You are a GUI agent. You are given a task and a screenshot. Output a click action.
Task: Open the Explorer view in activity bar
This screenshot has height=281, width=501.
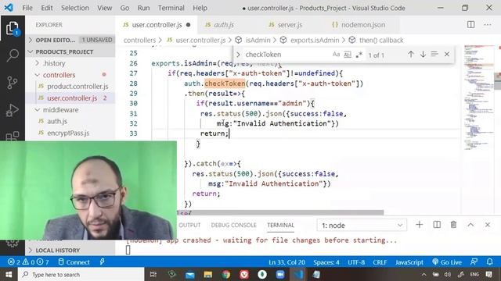pyautogui.click(x=13, y=28)
